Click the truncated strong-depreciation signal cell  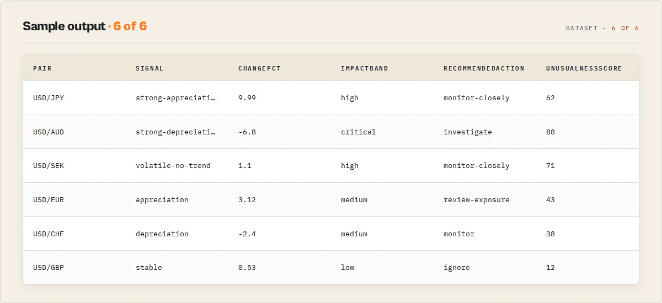[175, 132]
